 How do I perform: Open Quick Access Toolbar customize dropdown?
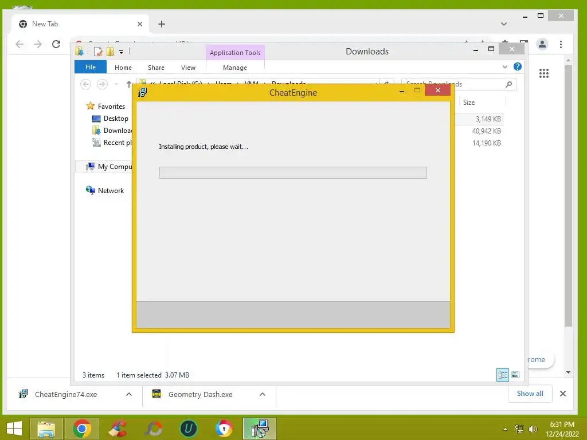tap(122, 52)
